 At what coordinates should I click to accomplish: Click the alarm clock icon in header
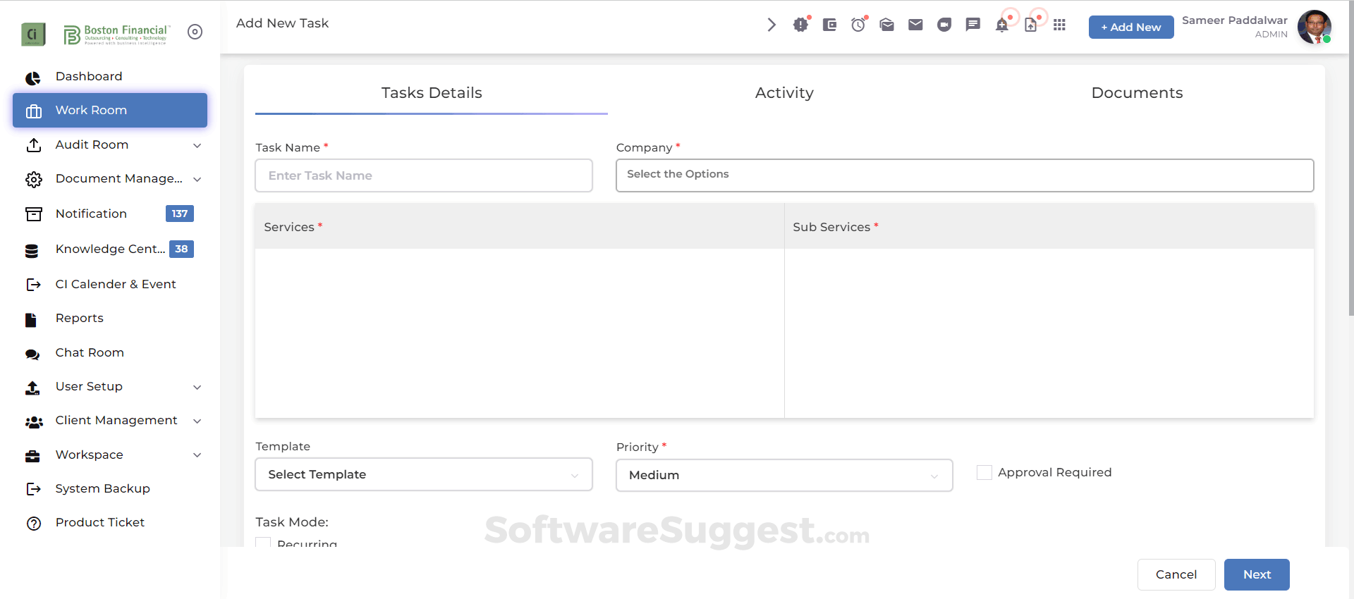click(x=858, y=25)
